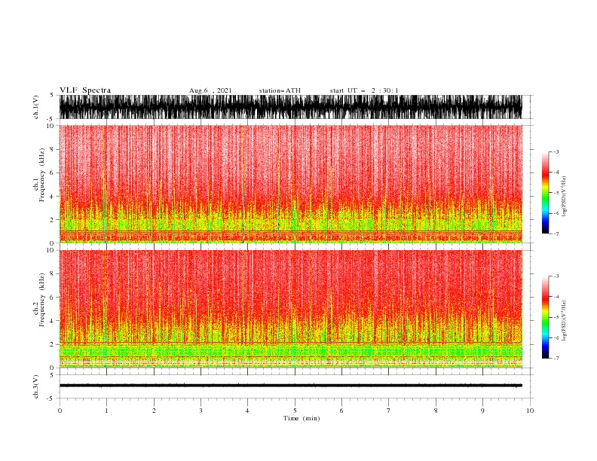The image size is (597, 461).
Task: Click the ch.2 color scale bar
Action: (545, 317)
